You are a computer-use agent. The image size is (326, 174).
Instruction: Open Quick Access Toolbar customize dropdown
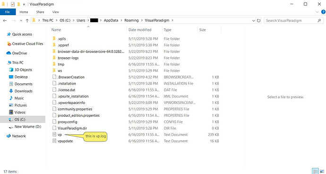click(24, 4)
